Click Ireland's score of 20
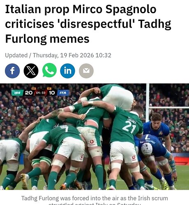Screen dimensions: 189x205 [x=29, y=93]
